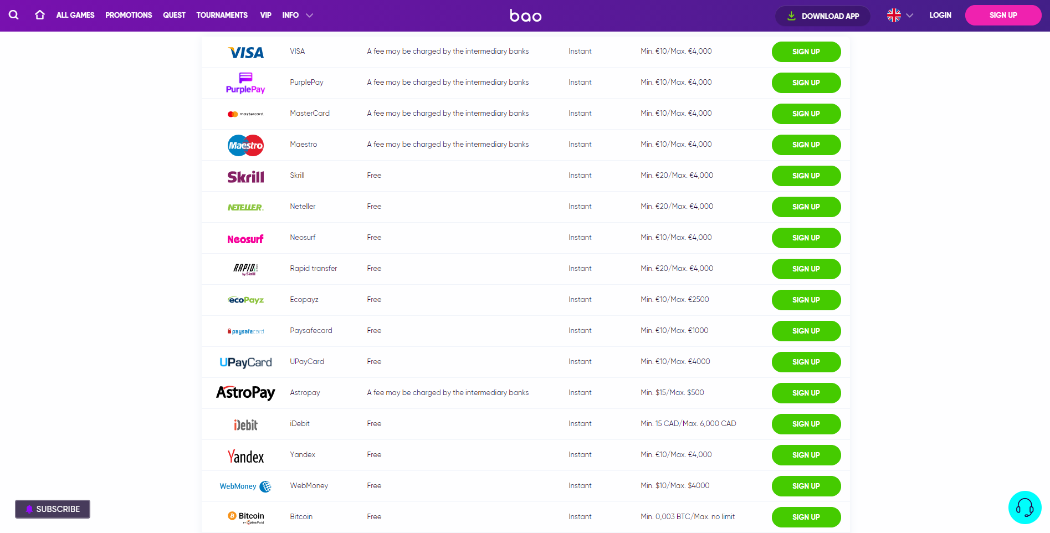This screenshot has width=1050, height=533.
Task: Open PROMOTIONS page
Action: 129,15
